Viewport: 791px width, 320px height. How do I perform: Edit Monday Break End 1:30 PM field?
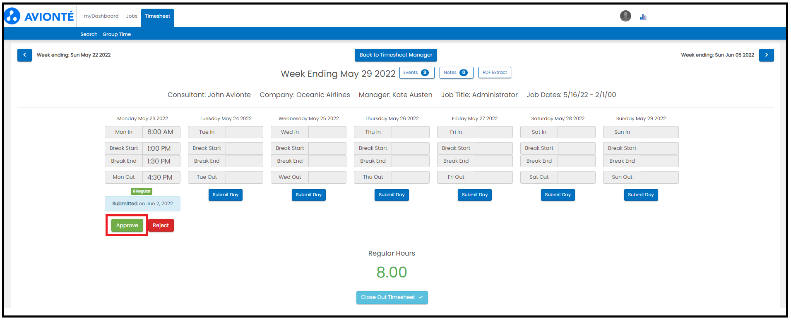tap(161, 161)
